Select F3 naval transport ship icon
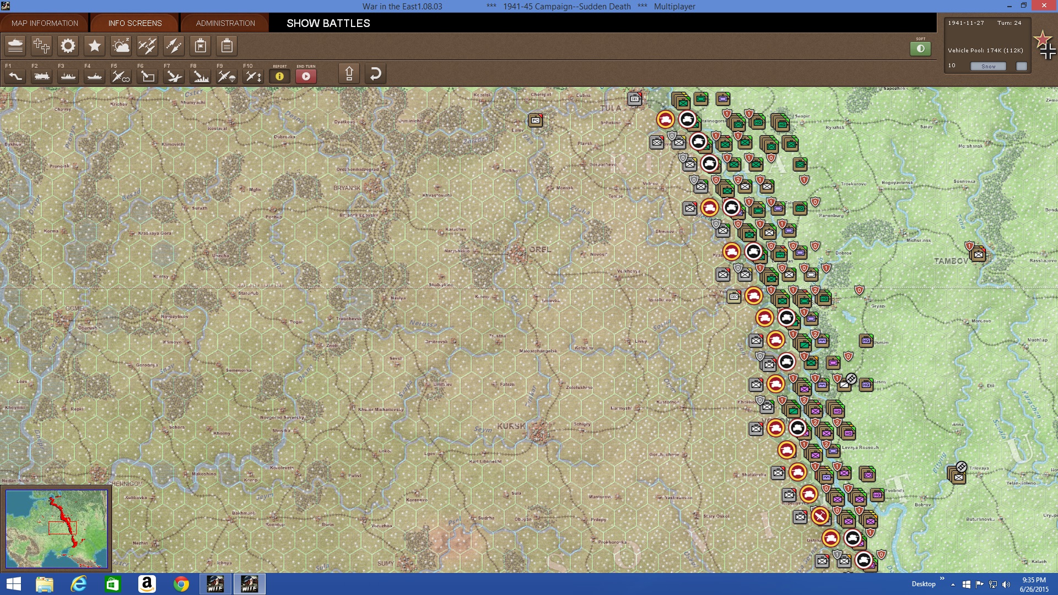Screen dimensions: 1058x595 [68, 76]
